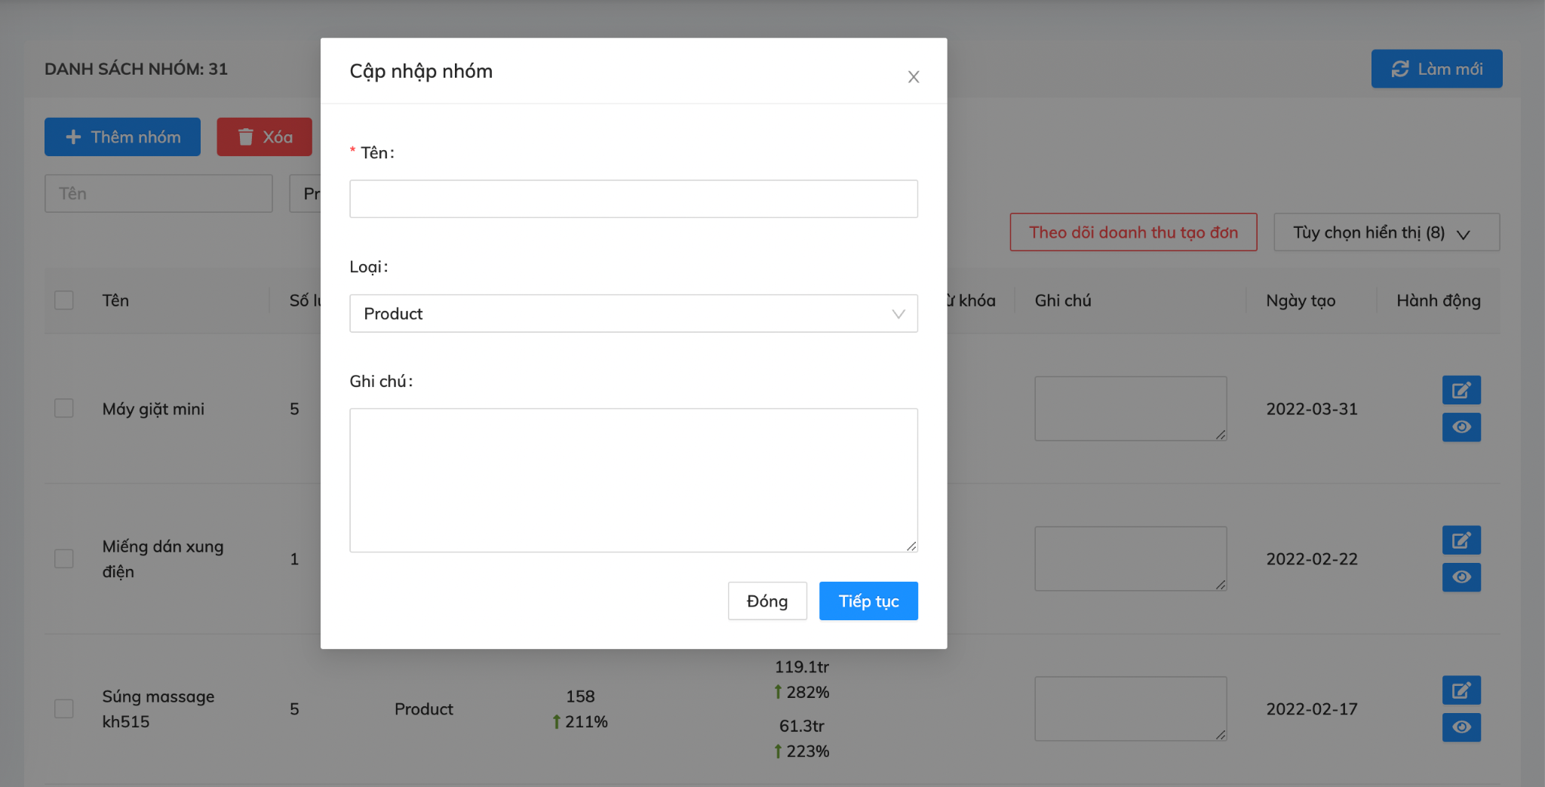Click edit icon for Máy giặt mini row
This screenshot has height=787, width=1545.
pos(1461,390)
